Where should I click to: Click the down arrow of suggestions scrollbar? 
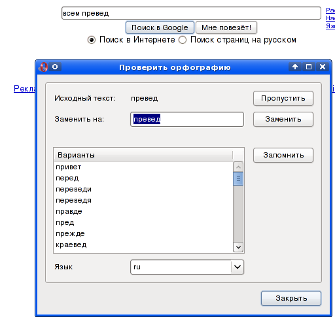coord(238,247)
